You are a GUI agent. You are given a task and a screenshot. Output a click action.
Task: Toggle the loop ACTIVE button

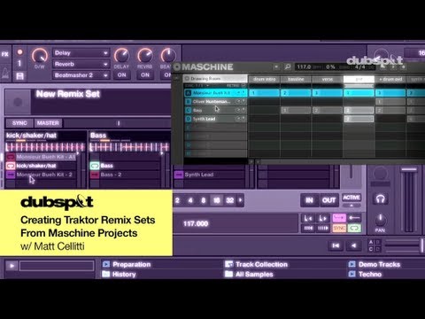(352, 198)
